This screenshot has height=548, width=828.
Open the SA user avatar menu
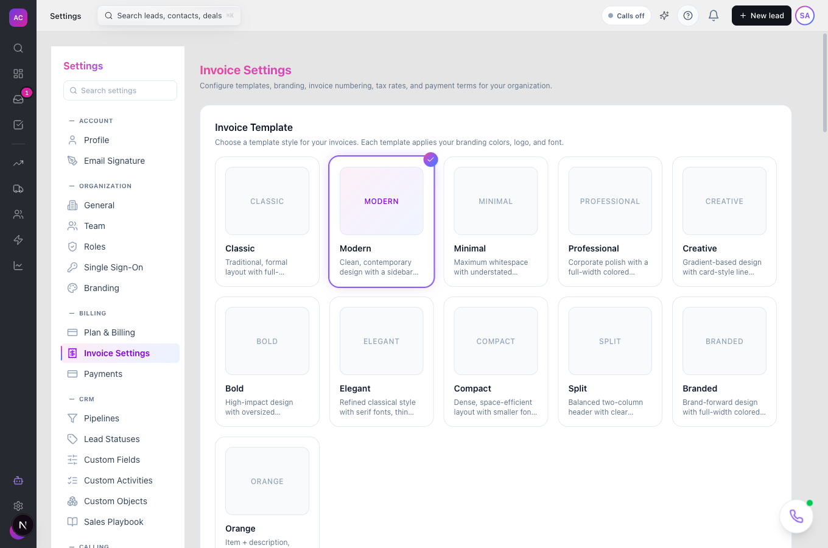805,16
